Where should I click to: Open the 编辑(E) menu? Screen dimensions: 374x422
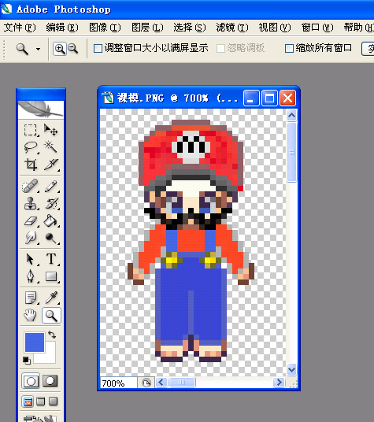(x=62, y=28)
